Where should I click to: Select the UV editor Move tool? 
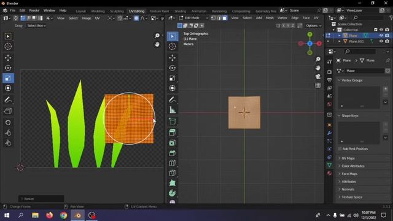[8, 58]
